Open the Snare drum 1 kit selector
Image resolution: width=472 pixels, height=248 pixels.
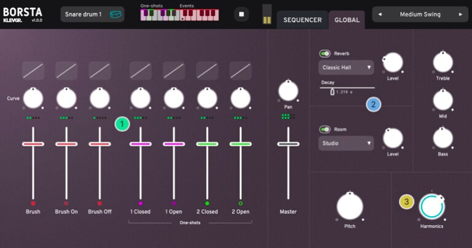click(92, 14)
